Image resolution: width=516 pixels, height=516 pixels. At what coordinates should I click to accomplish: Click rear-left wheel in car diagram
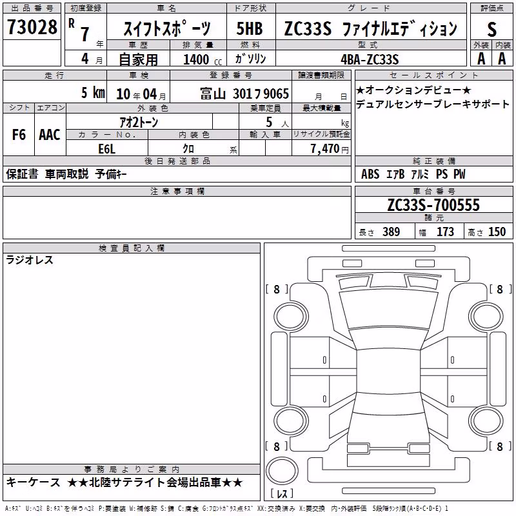[290, 421]
